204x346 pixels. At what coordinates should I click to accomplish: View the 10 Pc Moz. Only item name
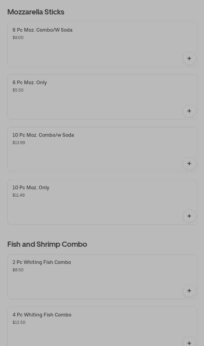pos(31,188)
